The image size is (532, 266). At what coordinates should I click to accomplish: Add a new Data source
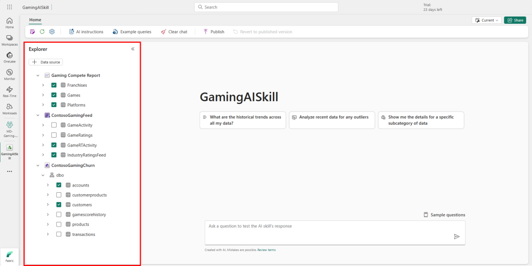point(46,62)
